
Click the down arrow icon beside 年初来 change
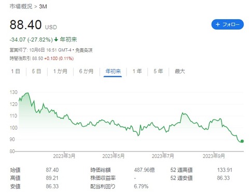click(x=56, y=39)
